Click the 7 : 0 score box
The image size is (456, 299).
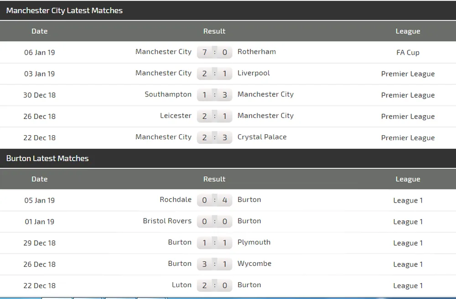tap(214, 52)
